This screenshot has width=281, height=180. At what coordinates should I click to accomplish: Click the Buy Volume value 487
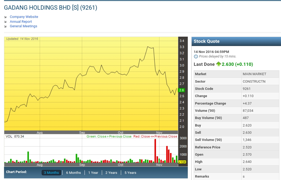[x=246, y=118]
